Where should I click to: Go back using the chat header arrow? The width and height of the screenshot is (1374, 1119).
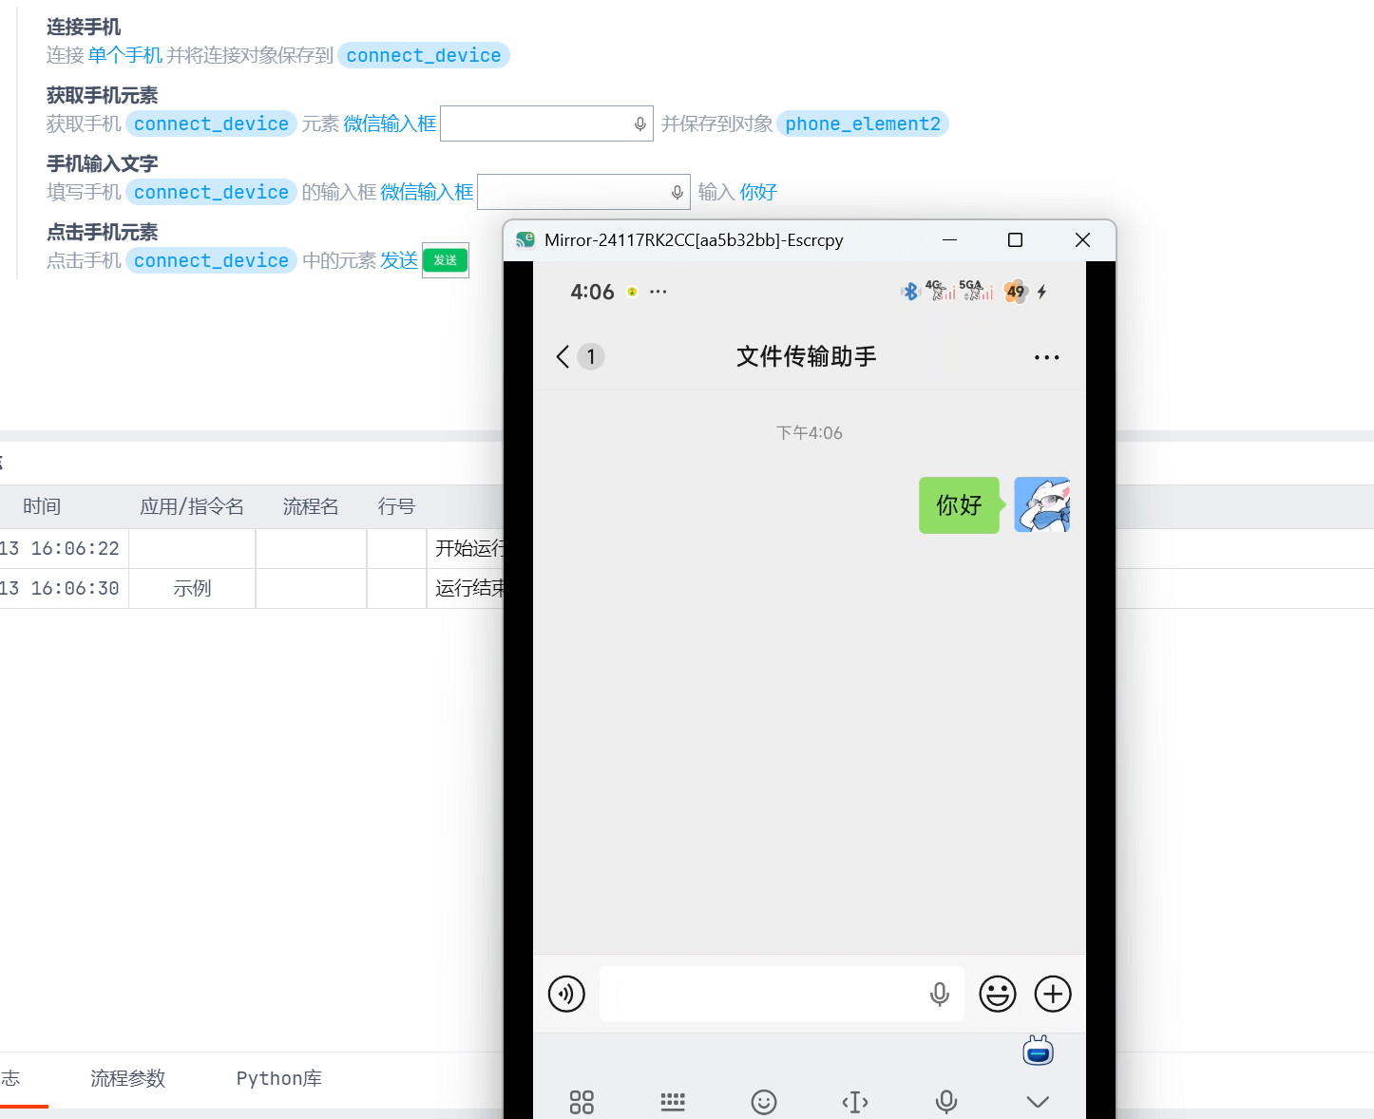click(x=563, y=356)
